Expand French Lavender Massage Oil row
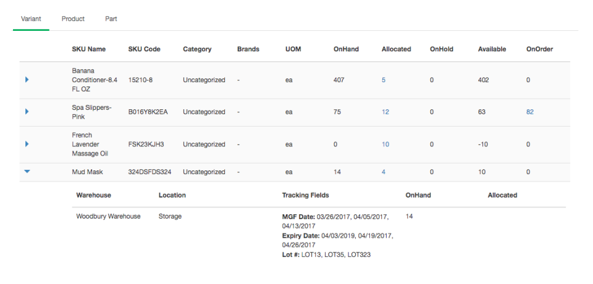 (27, 144)
